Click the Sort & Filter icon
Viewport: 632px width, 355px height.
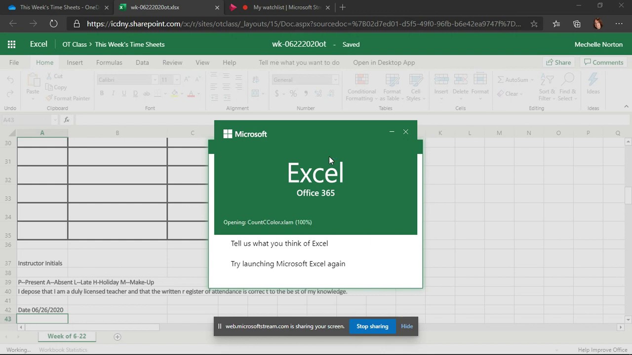(547, 79)
